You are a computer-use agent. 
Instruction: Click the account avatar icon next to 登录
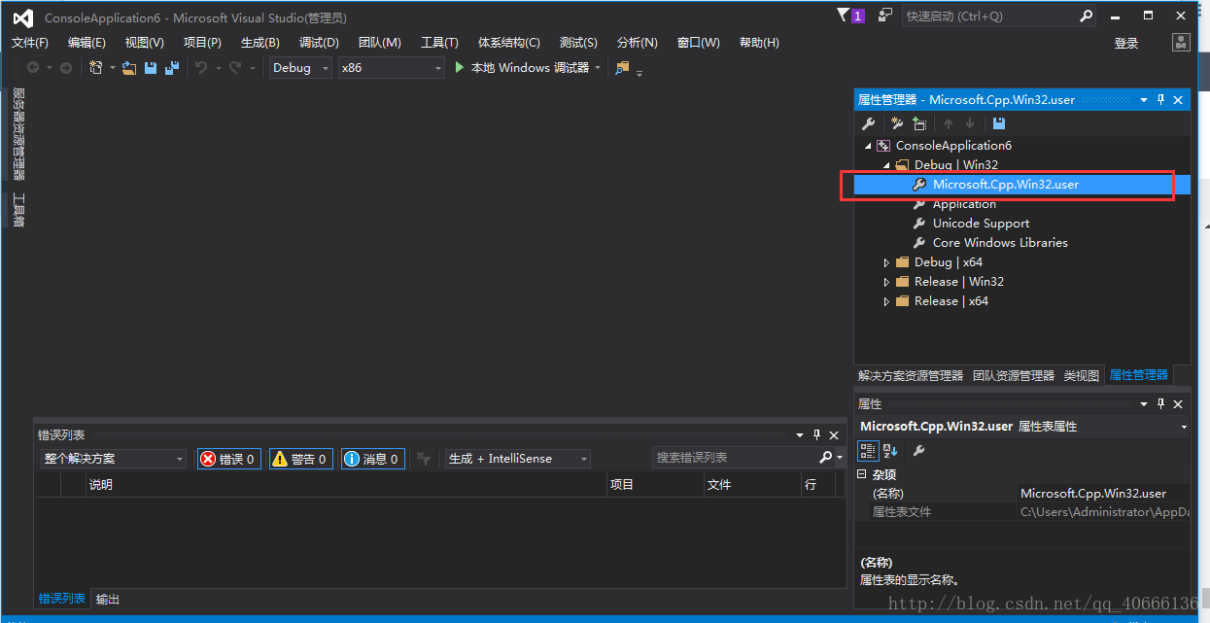(x=1181, y=43)
